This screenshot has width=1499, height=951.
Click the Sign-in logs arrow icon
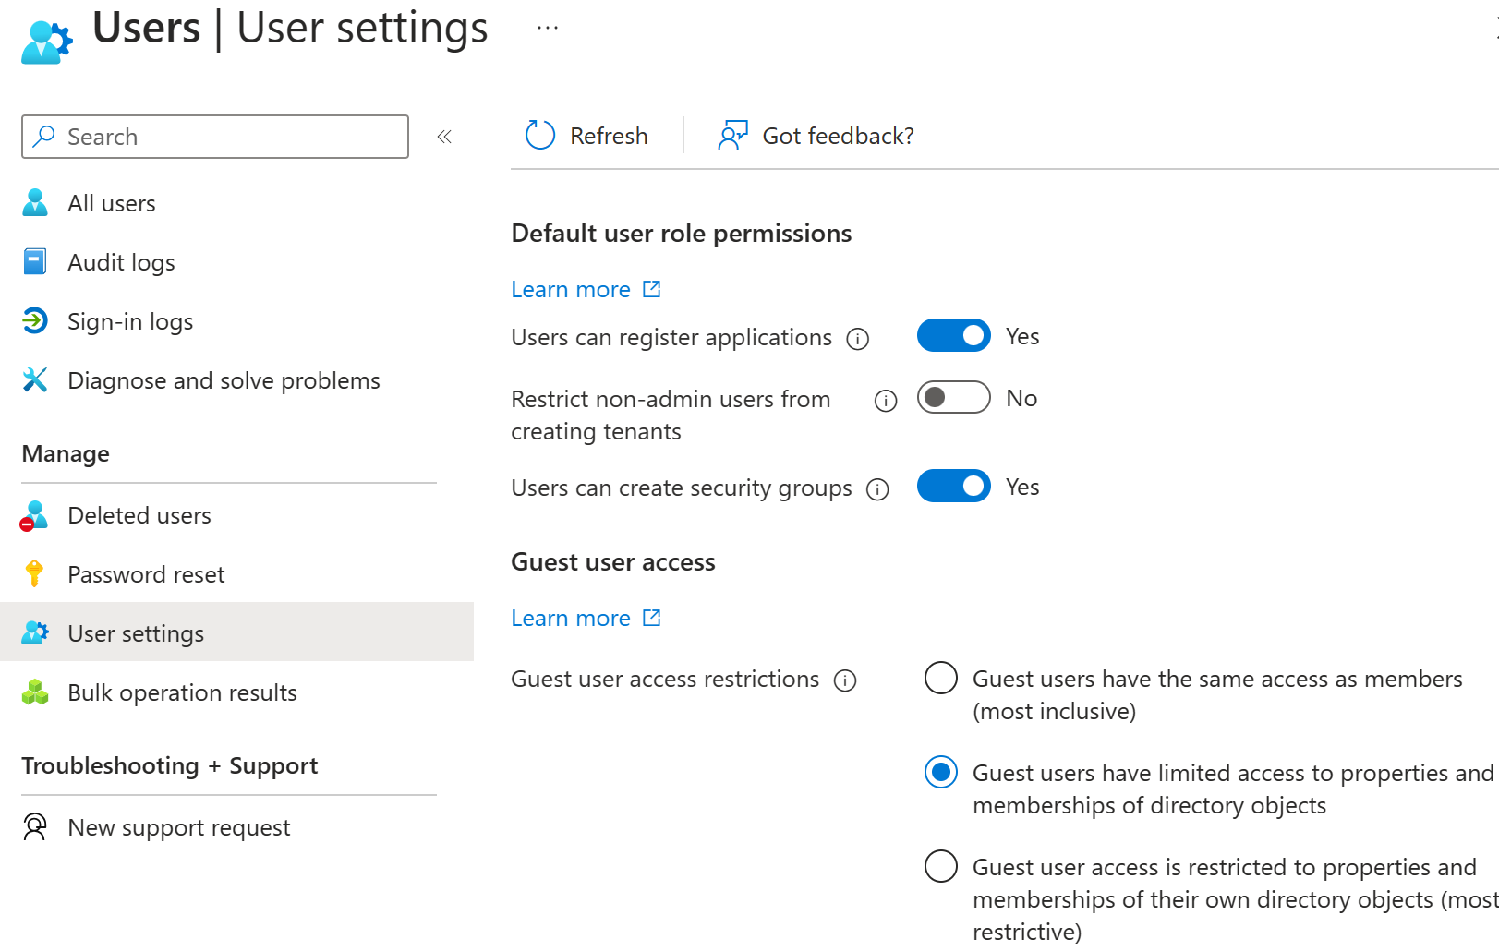(x=35, y=321)
